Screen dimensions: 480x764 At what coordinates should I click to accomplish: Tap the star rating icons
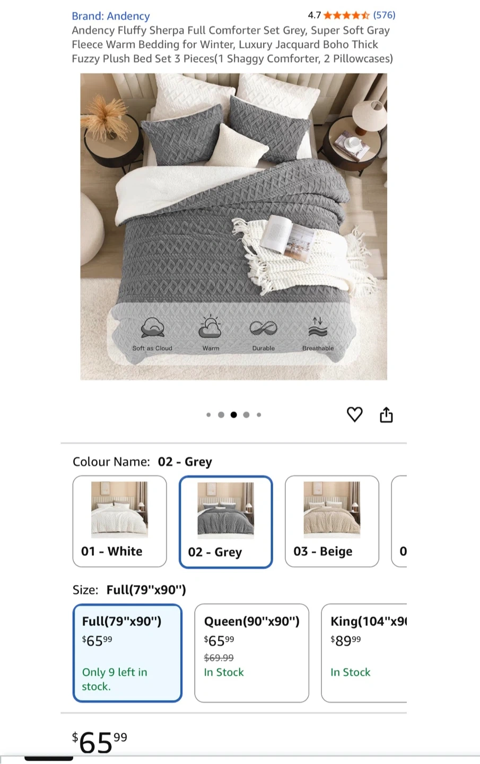346,15
